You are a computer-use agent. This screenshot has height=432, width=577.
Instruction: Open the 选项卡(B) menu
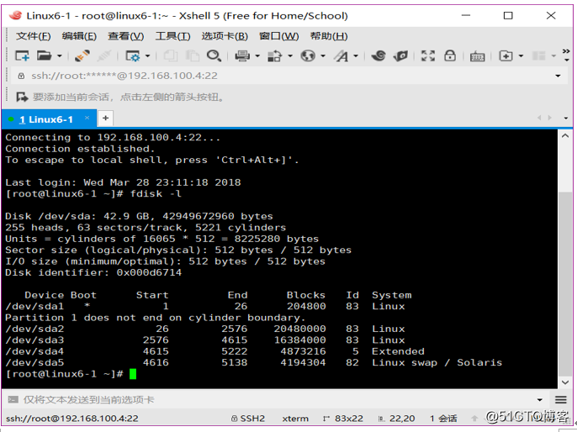(225, 36)
